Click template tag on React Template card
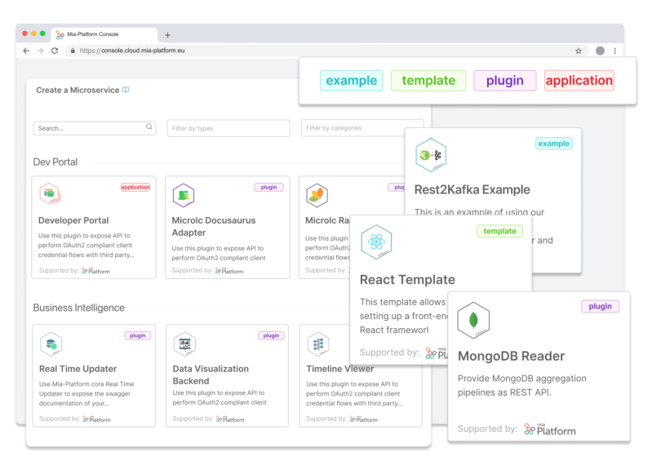The width and height of the screenshot is (652, 470). coord(499,231)
